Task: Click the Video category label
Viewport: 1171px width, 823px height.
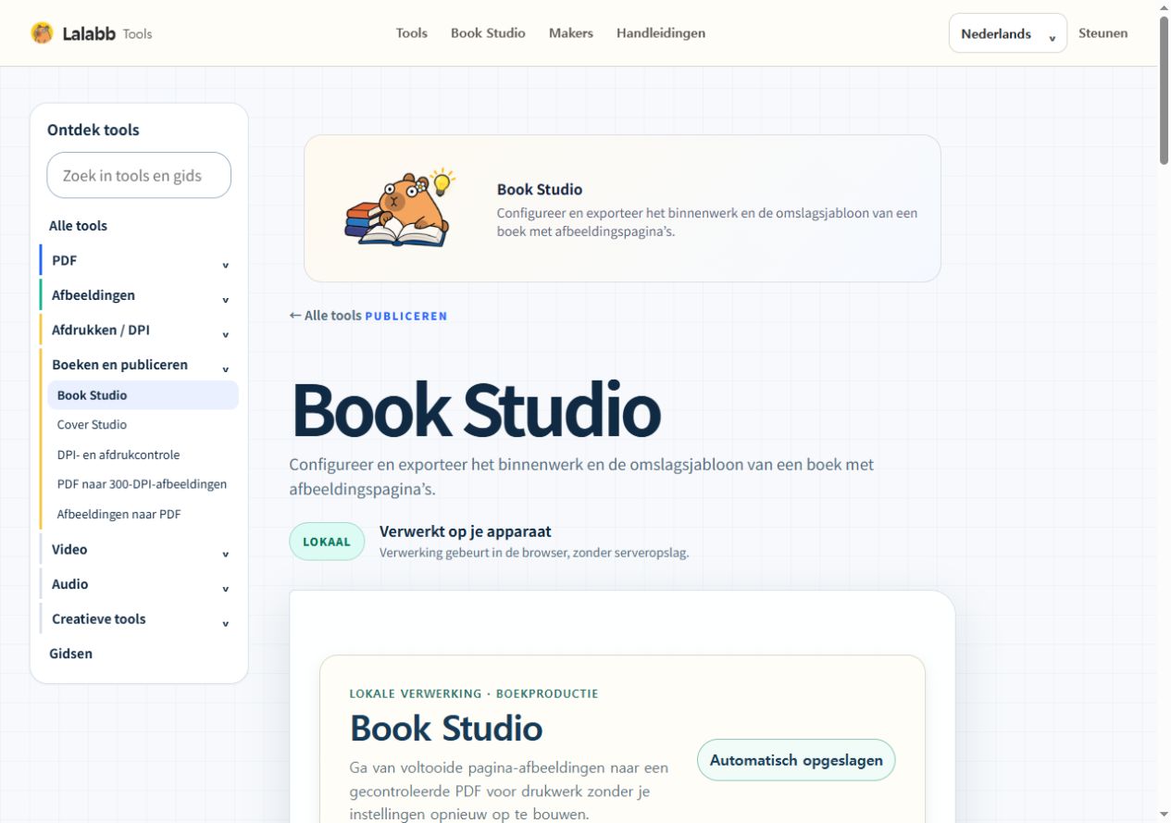Action: [69, 549]
